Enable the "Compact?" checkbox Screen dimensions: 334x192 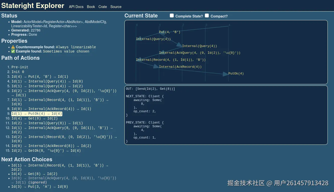[207, 15]
